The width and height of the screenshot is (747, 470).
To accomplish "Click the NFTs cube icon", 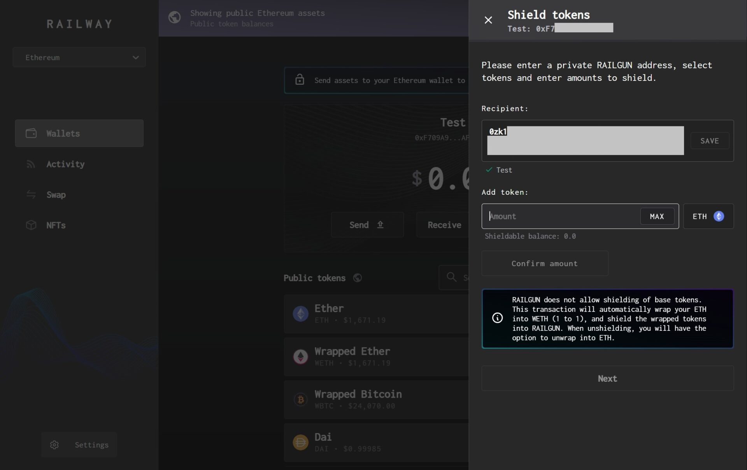I will [31, 225].
